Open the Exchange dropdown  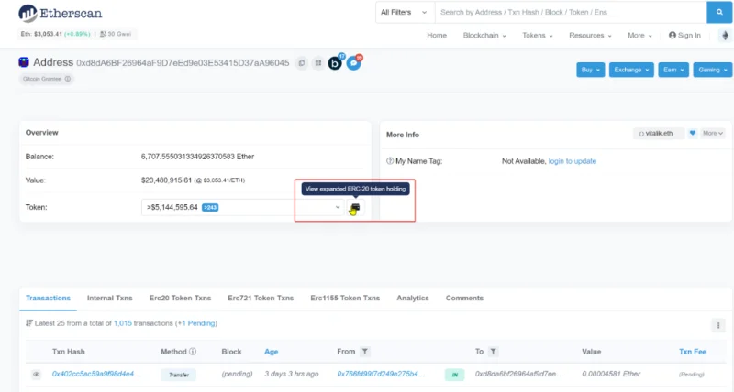click(x=631, y=70)
